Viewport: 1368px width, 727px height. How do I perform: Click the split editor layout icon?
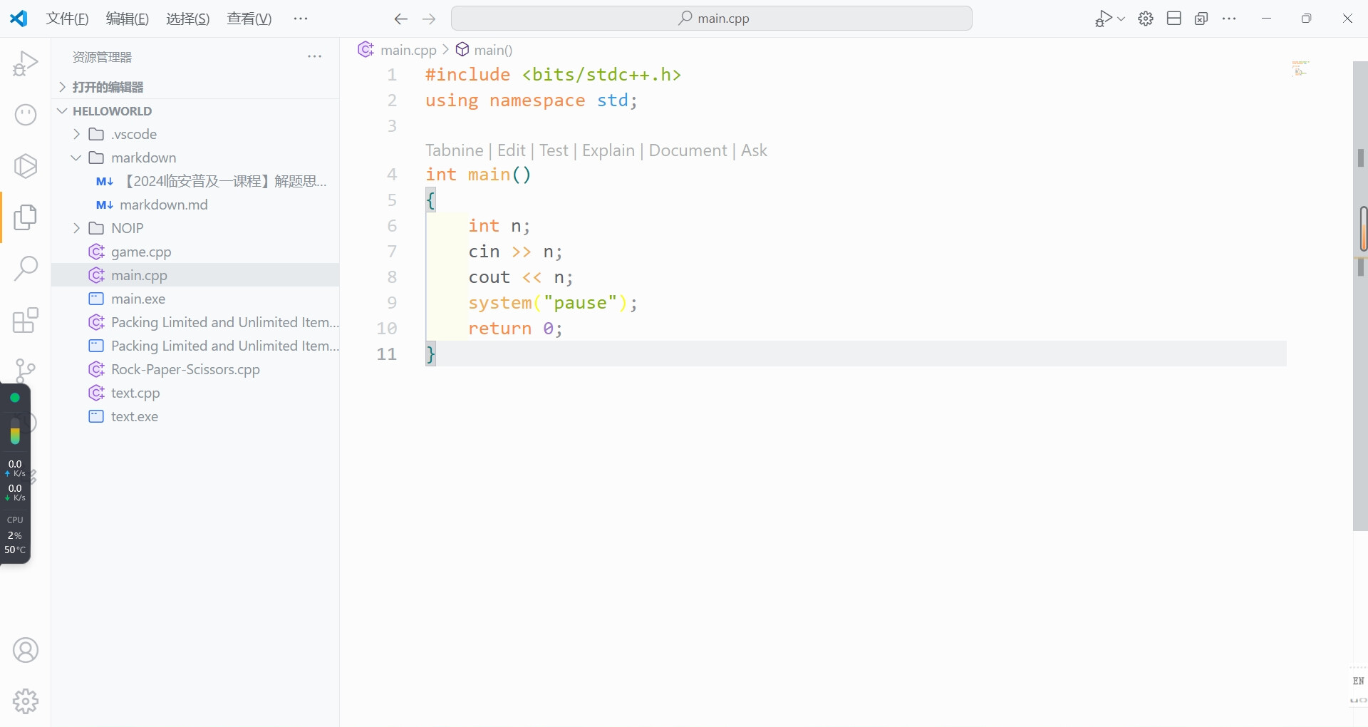point(1174,19)
